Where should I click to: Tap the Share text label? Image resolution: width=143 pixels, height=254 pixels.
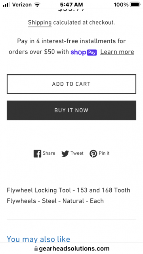[x=49, y=153]
